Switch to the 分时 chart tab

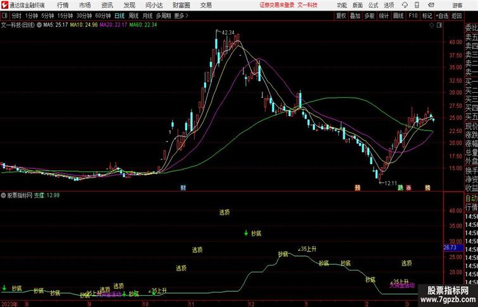coord(16,16)
